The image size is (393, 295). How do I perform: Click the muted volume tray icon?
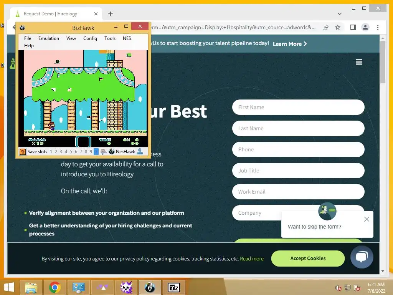(x=338, y=288)
